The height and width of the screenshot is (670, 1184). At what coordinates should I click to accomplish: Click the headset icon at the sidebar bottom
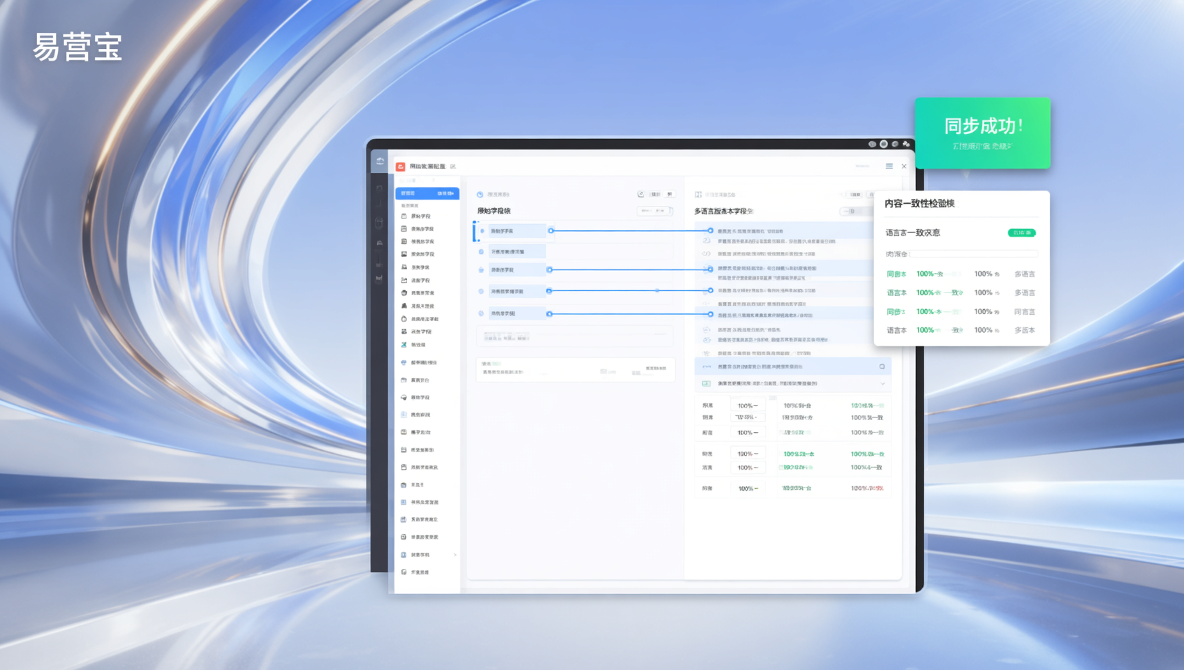[x=404, y=572]
